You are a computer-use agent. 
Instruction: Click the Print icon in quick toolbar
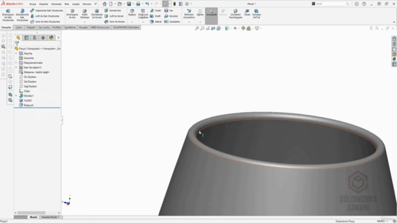138,4
